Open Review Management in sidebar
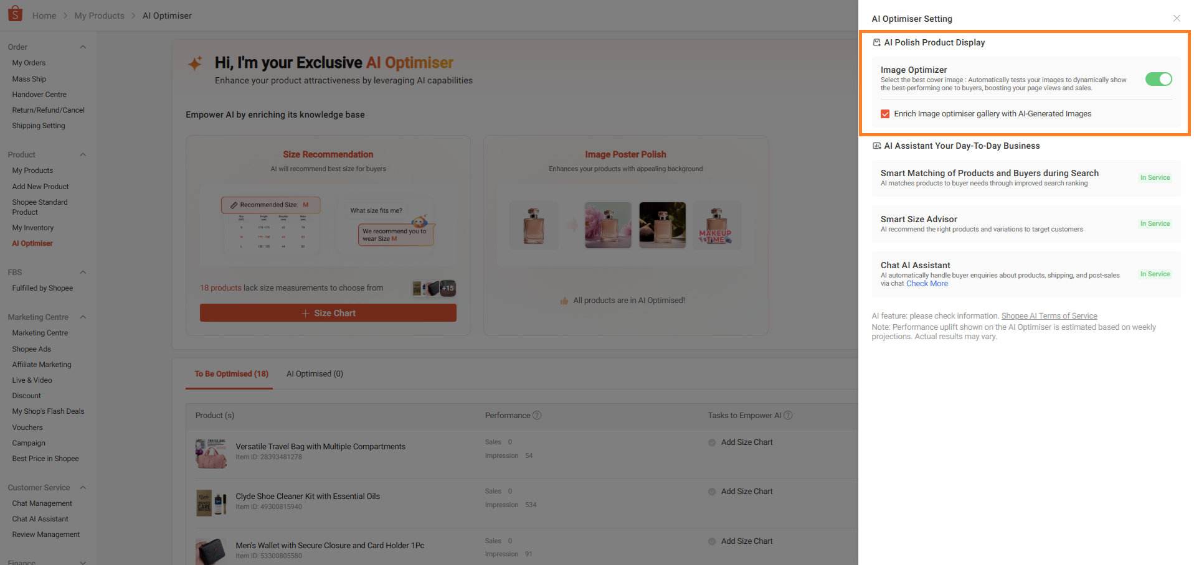This screenshot has height=565, width=1194. point(46,535)
